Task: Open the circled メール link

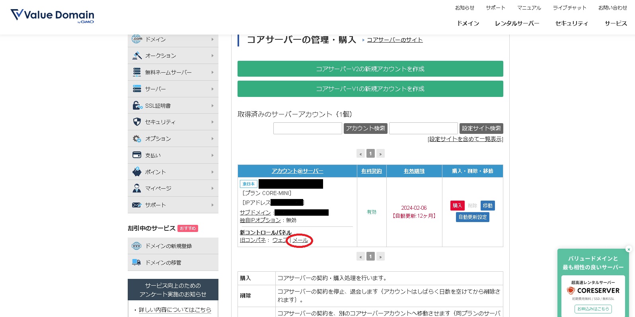Action: (300, 240)
